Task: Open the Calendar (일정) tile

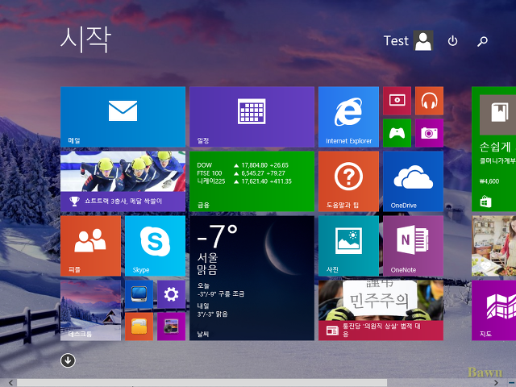Action: [252, 117]
